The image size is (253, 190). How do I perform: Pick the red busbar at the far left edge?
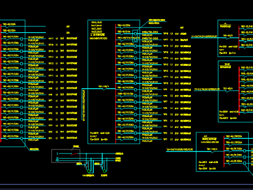1,83
